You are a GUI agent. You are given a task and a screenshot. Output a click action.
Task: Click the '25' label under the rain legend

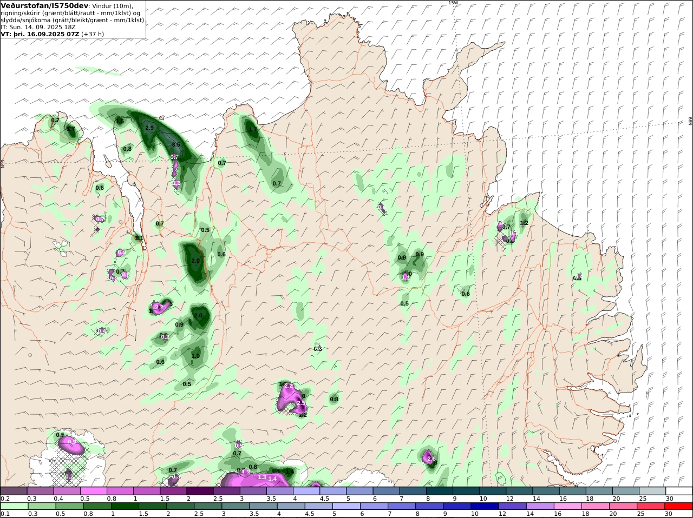pyautogui.click(x=640, y=514)
